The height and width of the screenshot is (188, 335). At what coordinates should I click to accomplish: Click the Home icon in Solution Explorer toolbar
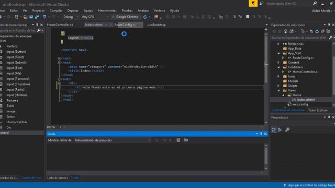tap(285, 31)
